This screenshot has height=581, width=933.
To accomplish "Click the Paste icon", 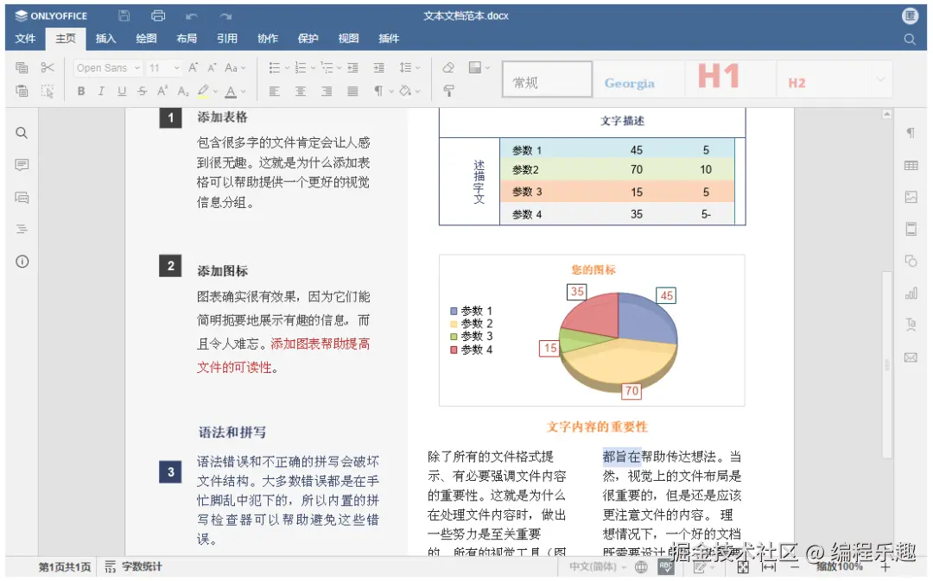I will click(x=22, y=91).
